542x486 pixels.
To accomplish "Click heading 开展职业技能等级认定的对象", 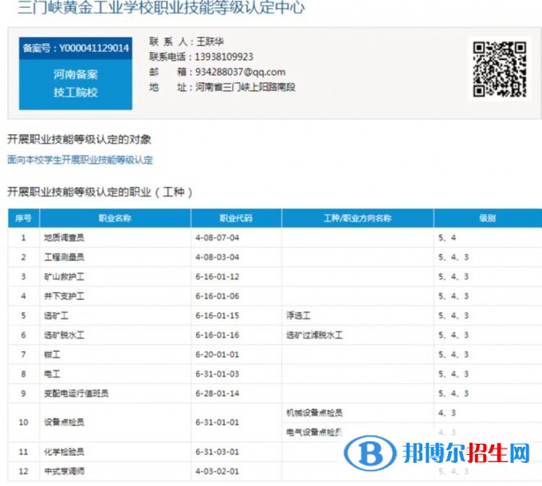I will click(x=79, y=140).
